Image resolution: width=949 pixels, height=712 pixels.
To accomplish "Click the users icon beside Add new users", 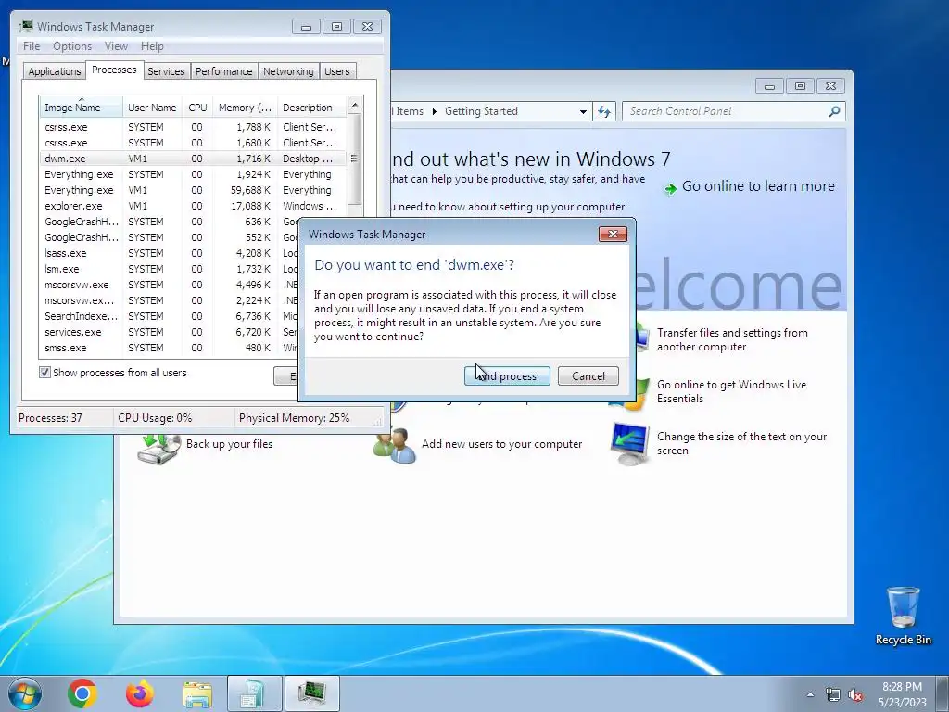I will [395, 445].
